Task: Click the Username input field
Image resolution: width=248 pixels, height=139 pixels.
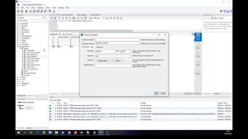Action: (x=113, y=56)
